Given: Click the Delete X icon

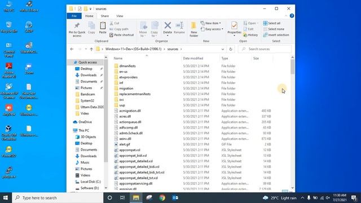Looking at the screenshot, I should tap(168, 25).
